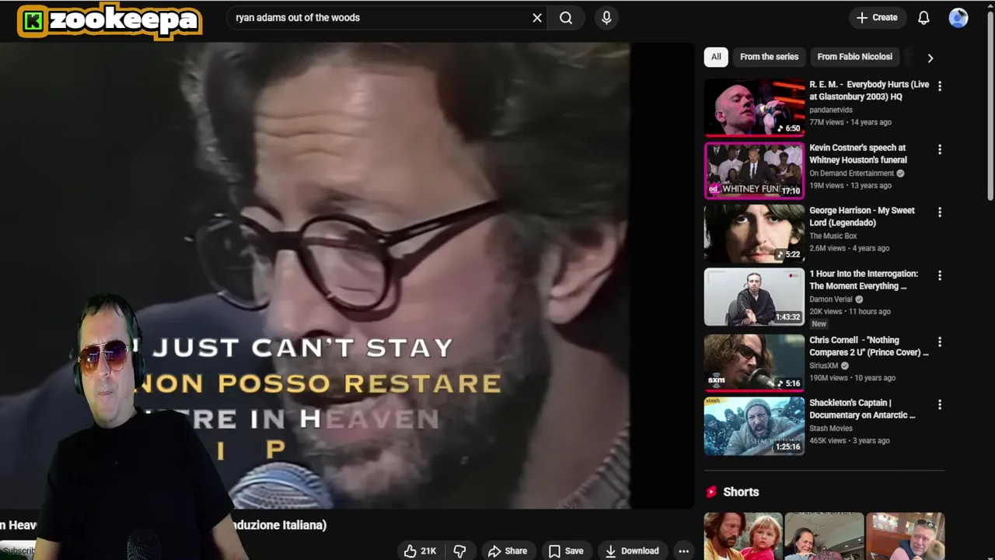
Task: Open more actions three-dot menu under video
Action: click(683, 551)
